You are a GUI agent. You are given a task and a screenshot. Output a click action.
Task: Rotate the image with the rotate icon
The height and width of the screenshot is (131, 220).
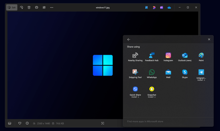point(21,7)
